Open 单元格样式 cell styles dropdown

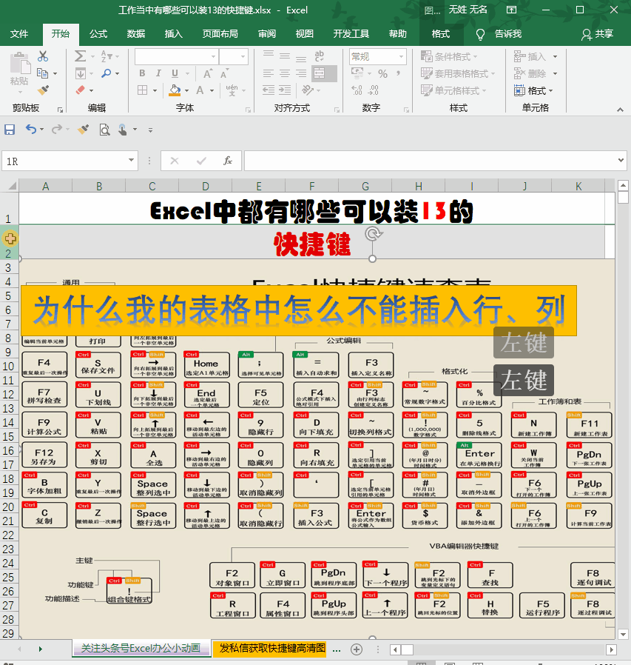tap(453, 90)
